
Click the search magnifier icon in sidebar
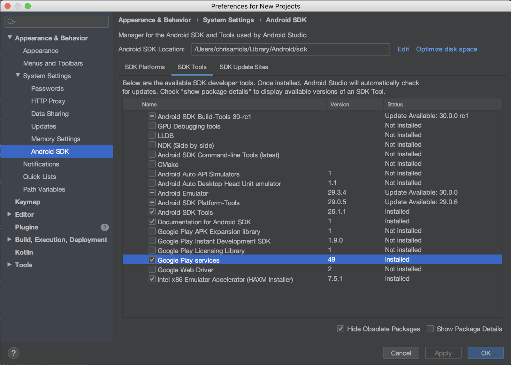click(11, 21)
